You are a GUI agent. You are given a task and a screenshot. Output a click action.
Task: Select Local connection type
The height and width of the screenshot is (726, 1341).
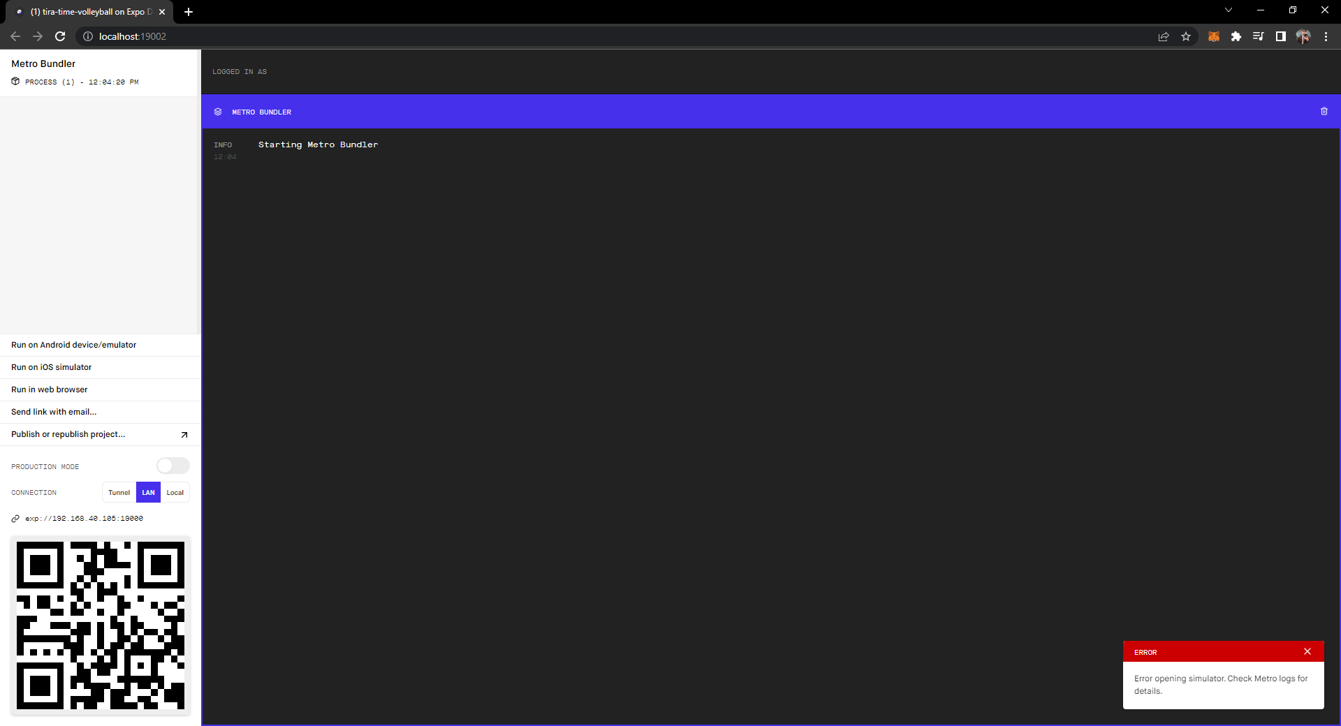point(175,492)
